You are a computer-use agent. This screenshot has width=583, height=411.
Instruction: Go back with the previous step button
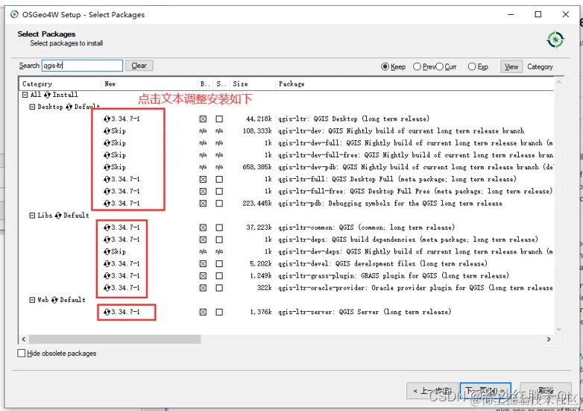click(432, 391)
